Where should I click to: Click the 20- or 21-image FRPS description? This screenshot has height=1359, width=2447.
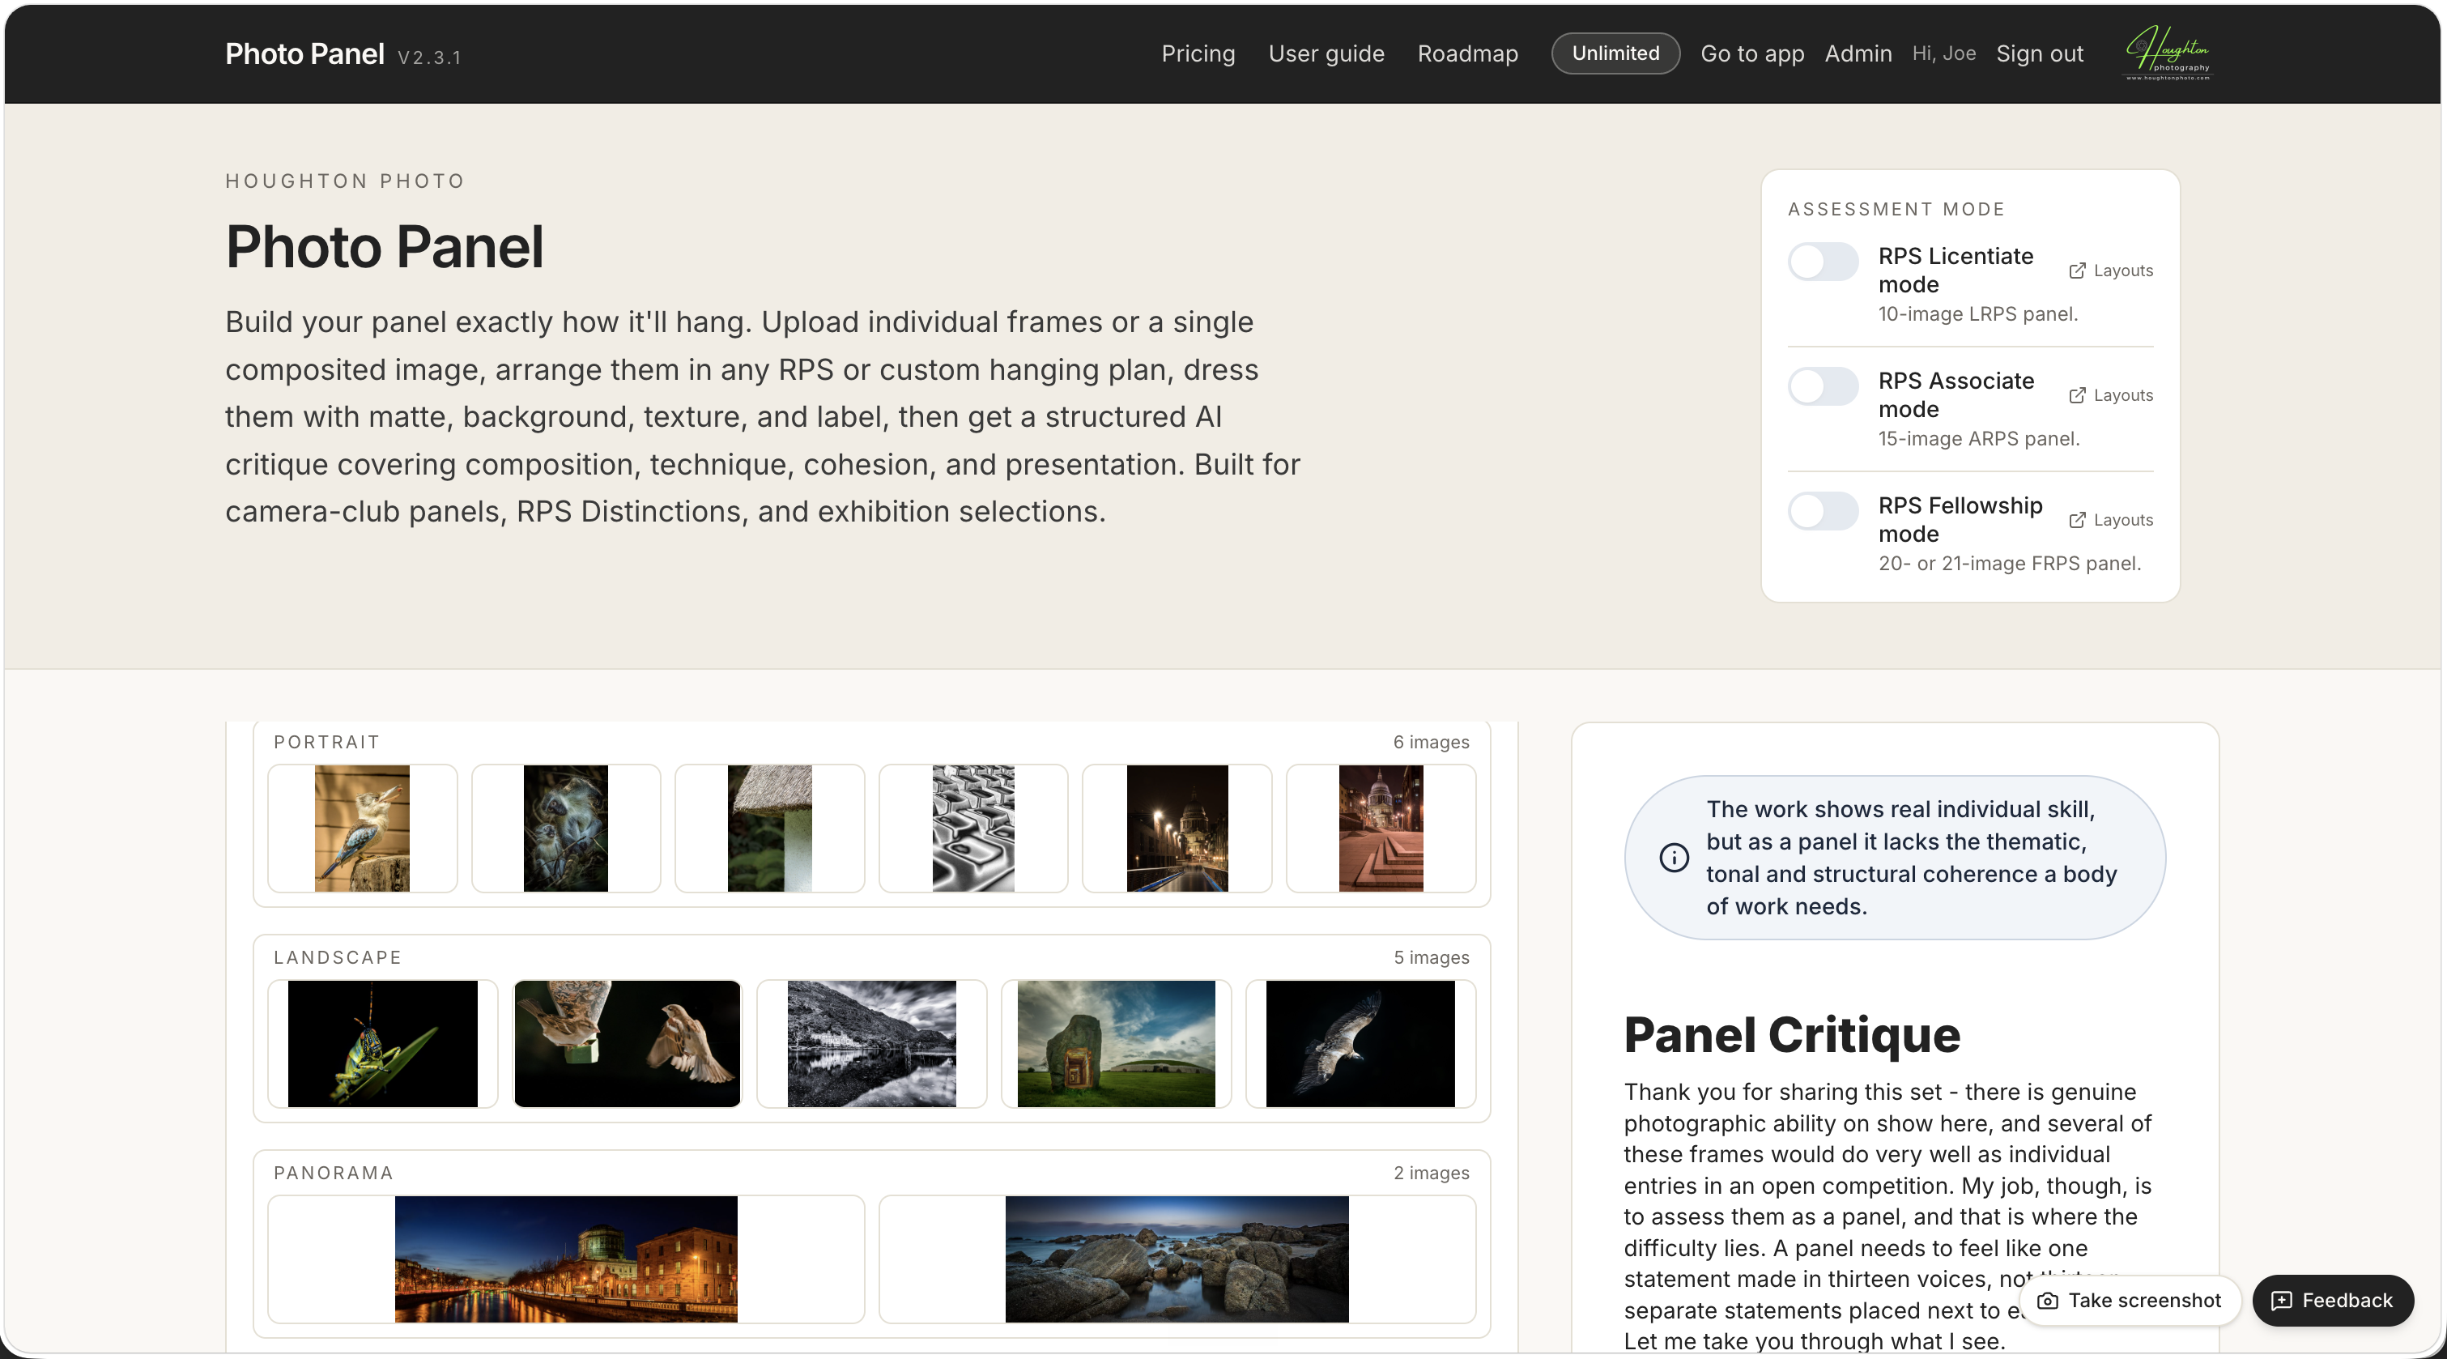(x=2009, y=563)
